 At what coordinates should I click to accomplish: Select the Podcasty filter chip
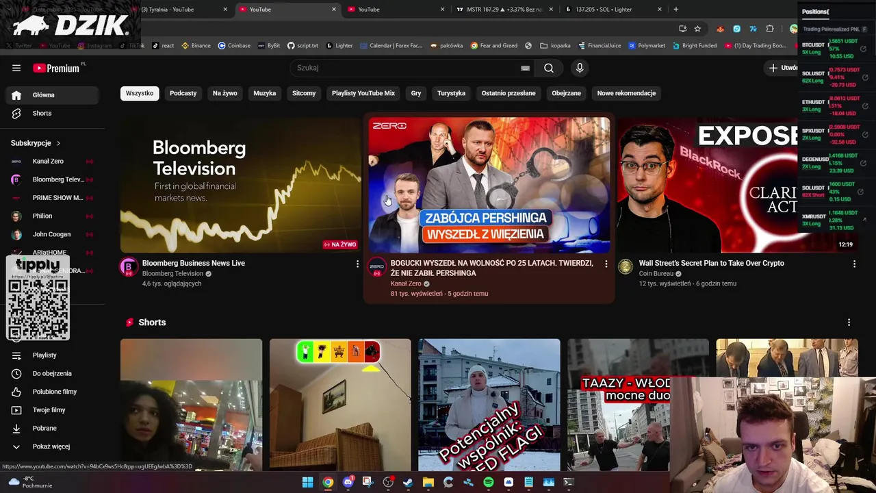(x=183, y=93)
